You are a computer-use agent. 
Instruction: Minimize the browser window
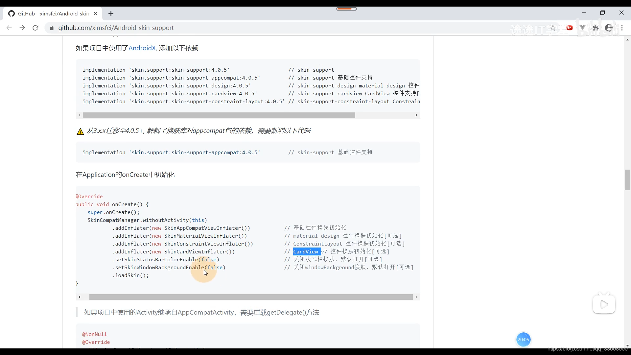[584, 13]
